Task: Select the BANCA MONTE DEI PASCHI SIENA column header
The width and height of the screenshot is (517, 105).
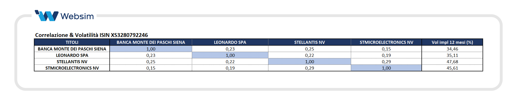Action: click(151, 42)
